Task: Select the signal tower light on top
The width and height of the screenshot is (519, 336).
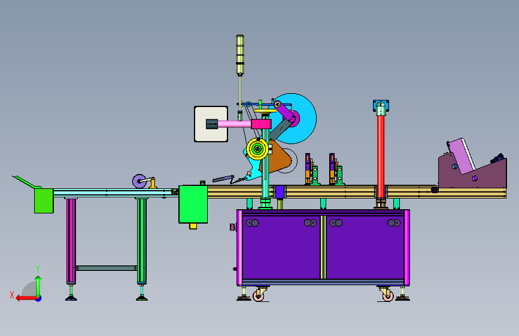Action: pyautogui.click(x=240, y=54)
